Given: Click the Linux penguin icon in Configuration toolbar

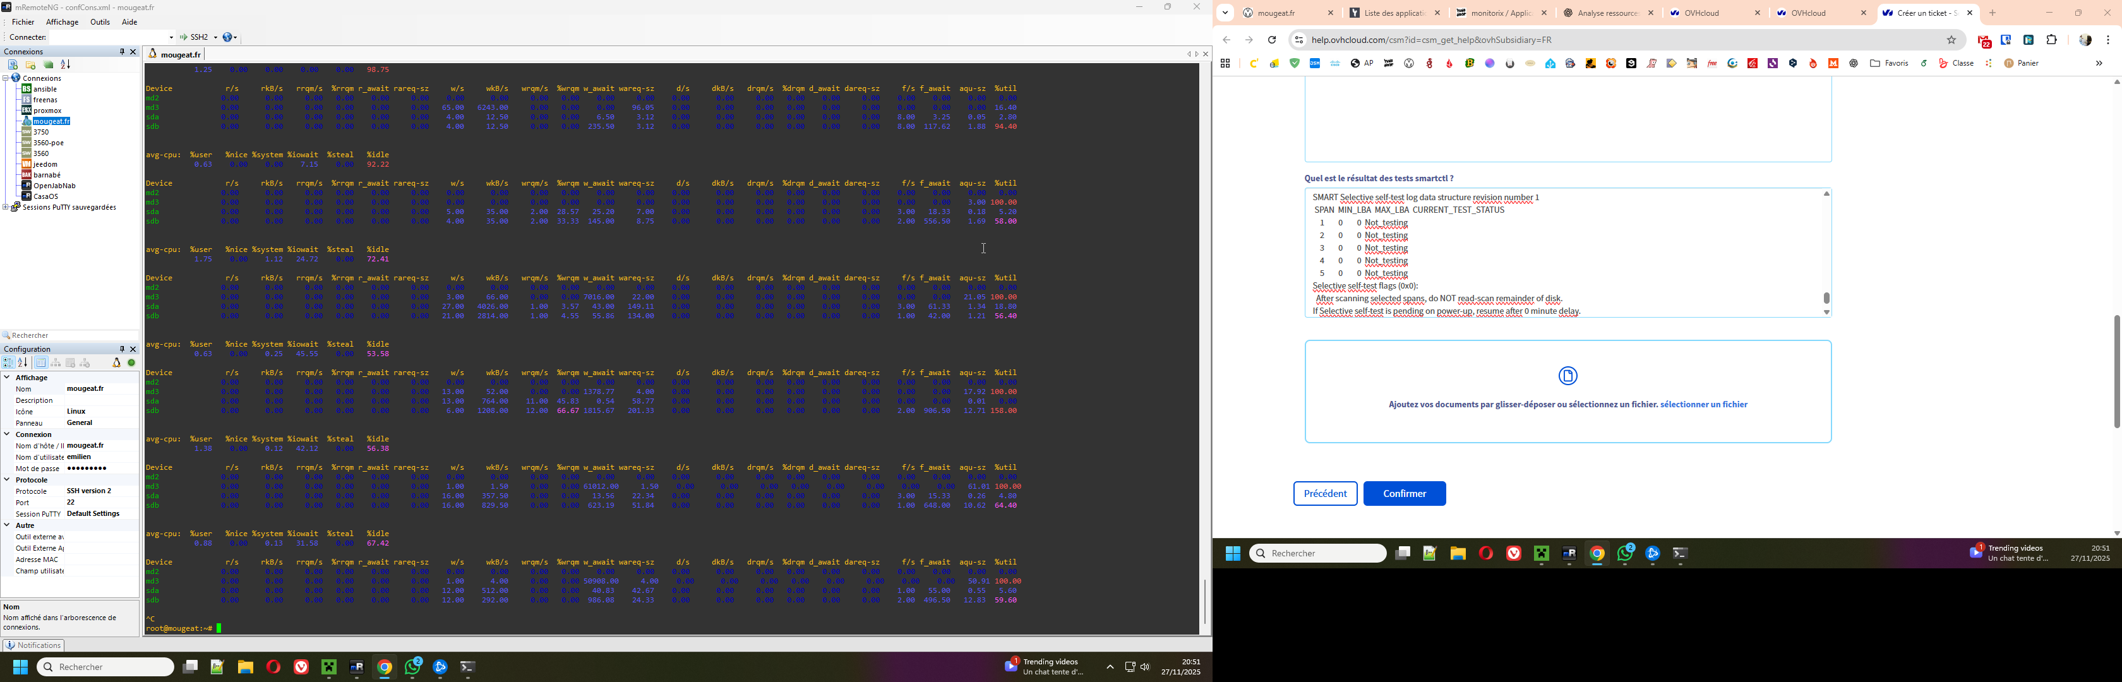Looking at the screenshot, I should click(116, 363).
